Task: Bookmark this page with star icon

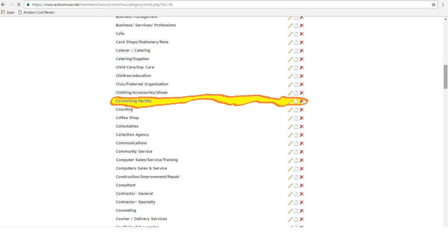Action: pos(433,5)
